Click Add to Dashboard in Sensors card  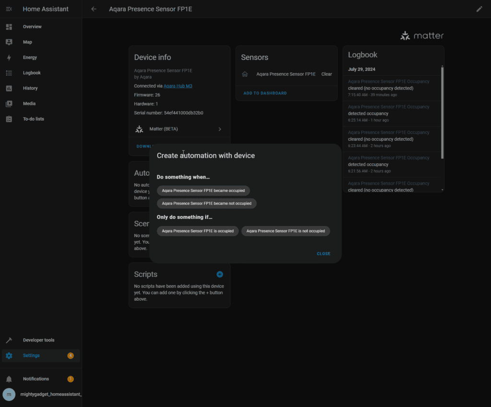pos(265,93)
